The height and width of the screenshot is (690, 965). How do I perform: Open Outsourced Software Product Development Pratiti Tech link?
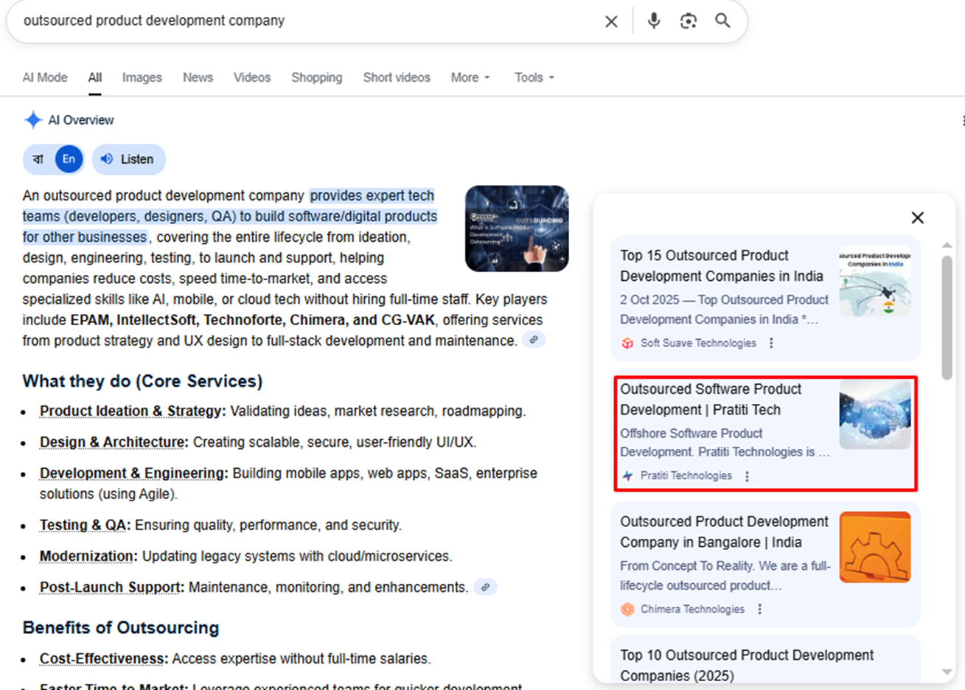[x=710, y=399]
